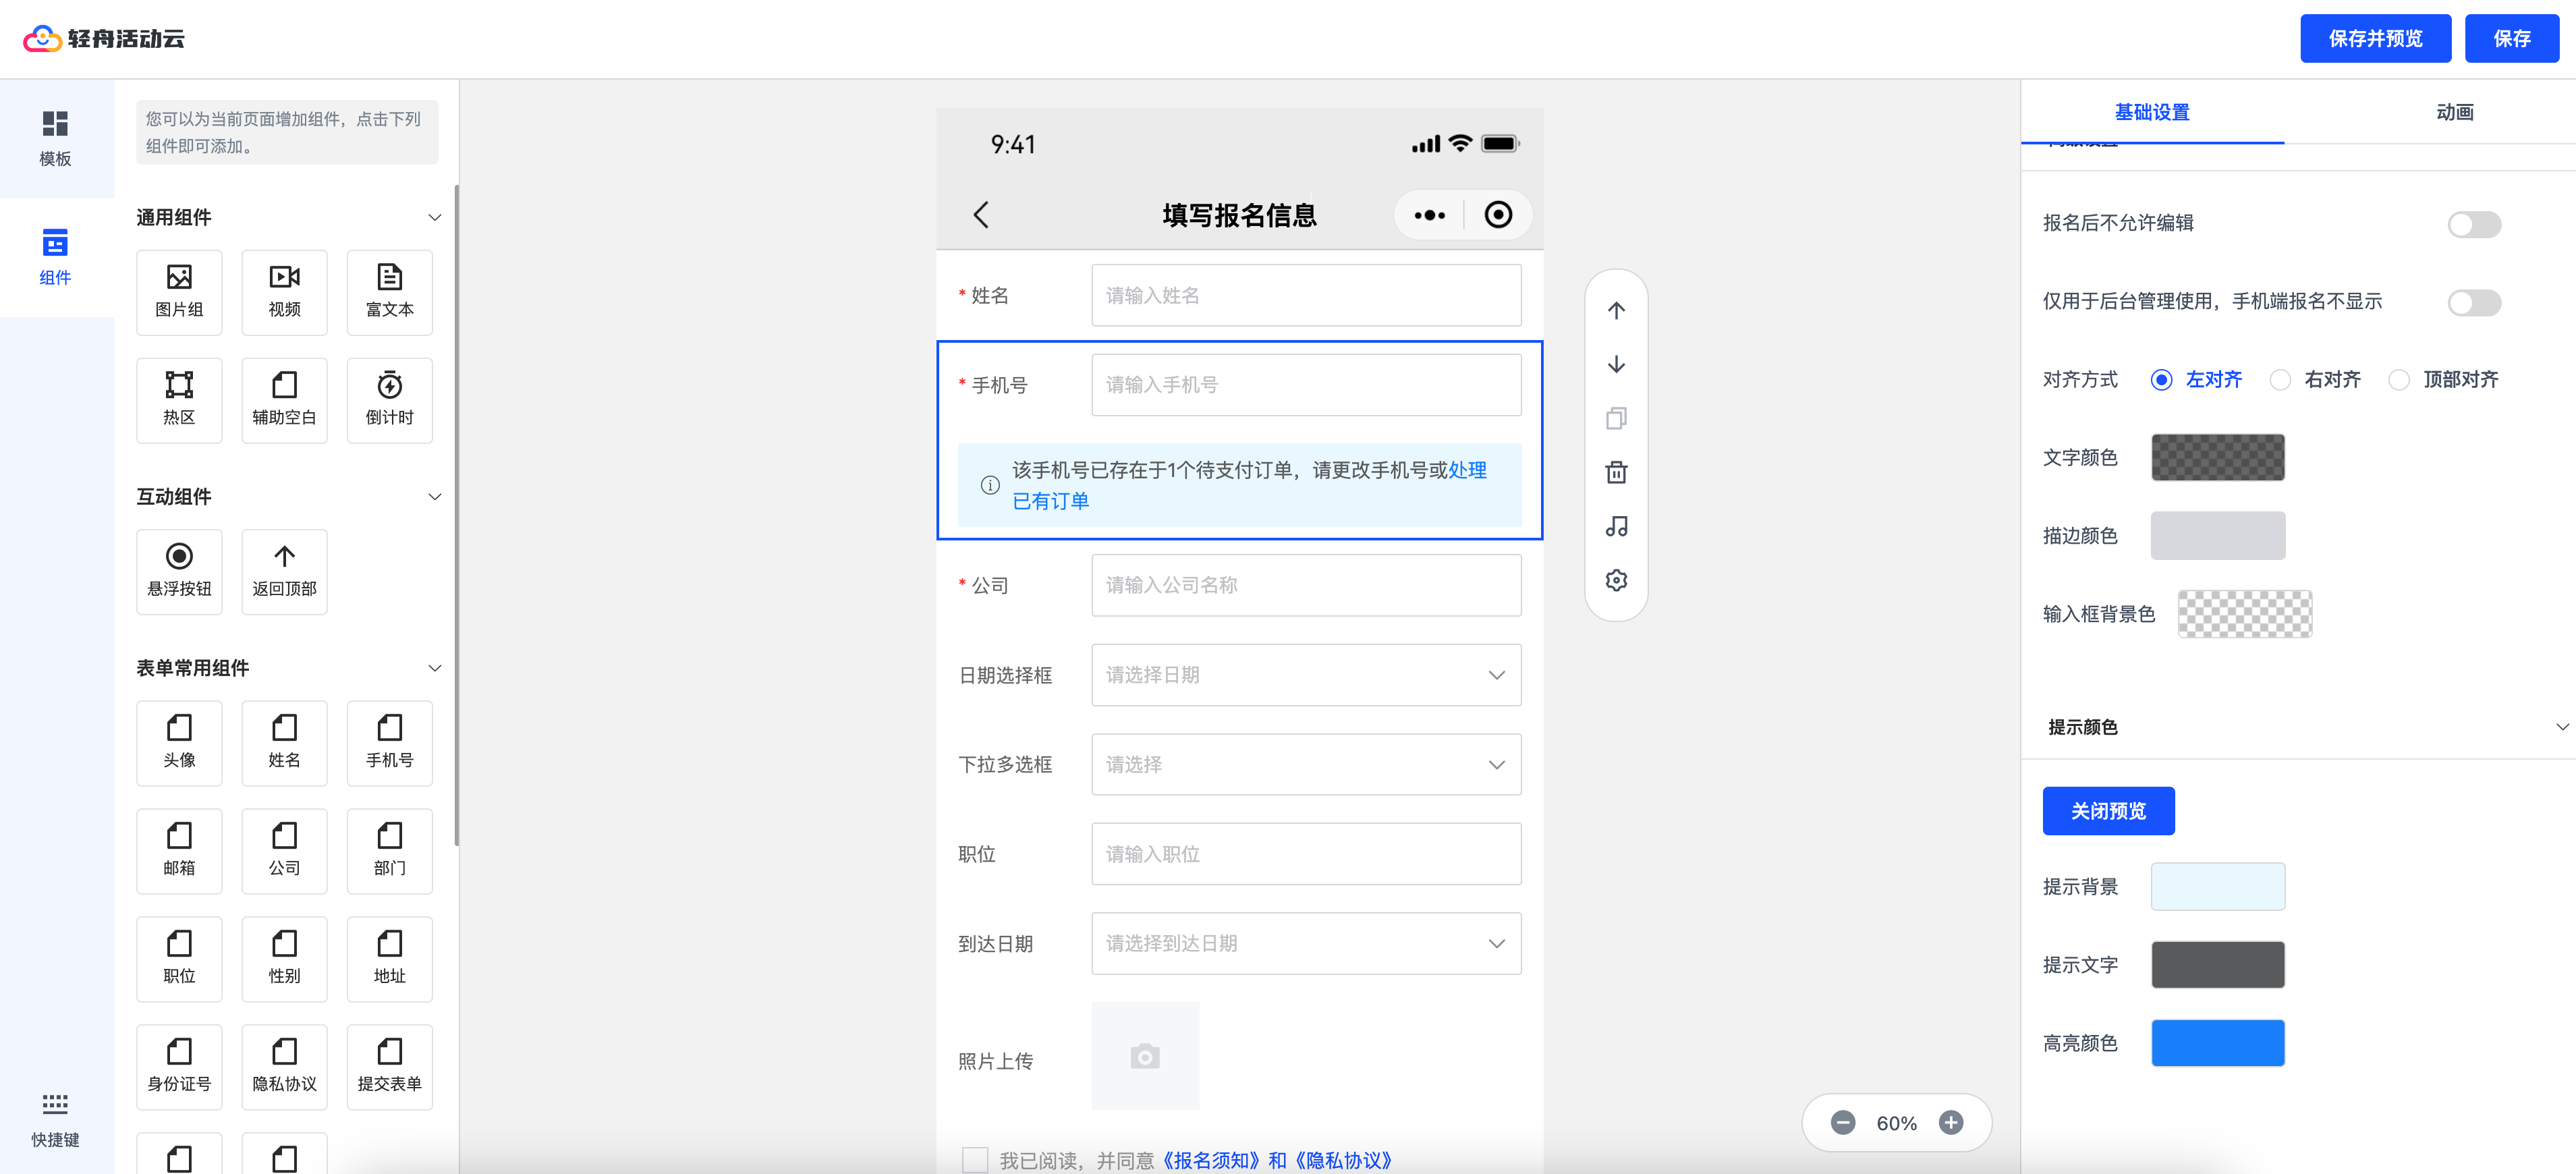Viewport: 2576px width, 1174px height.
Task: Pick the 文字颜色 color swatch
Action: [2217, 457]
